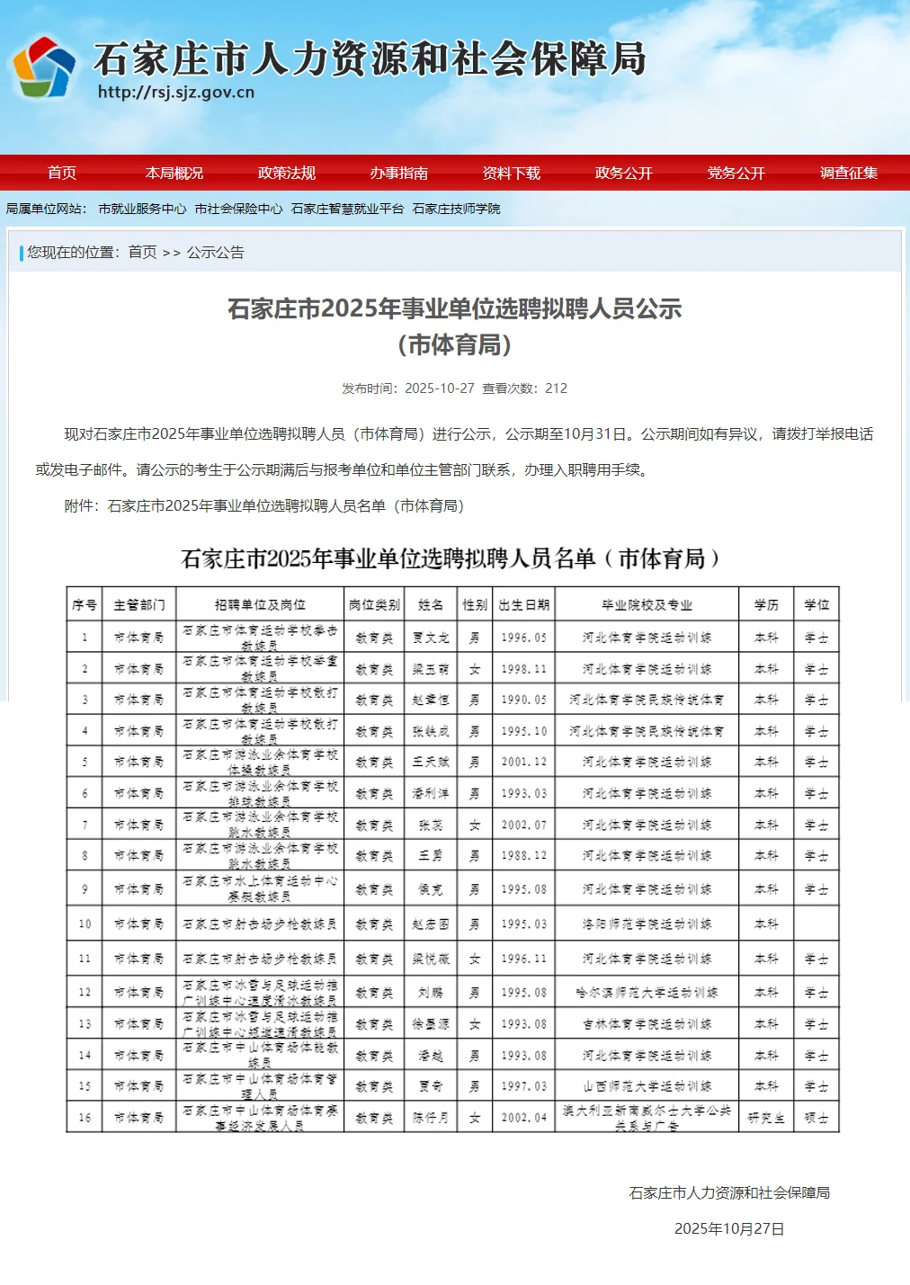Viewport: 910px width, 1285px height.
Task: Open 公示公告 from the breadcrumb
Action: [216, 252]
